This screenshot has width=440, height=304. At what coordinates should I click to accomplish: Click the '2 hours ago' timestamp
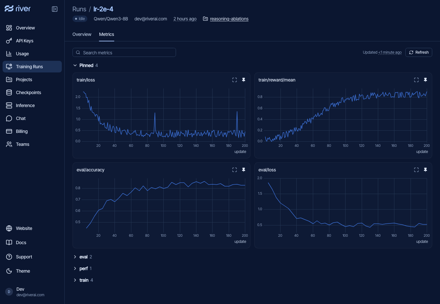coord(185,19)
